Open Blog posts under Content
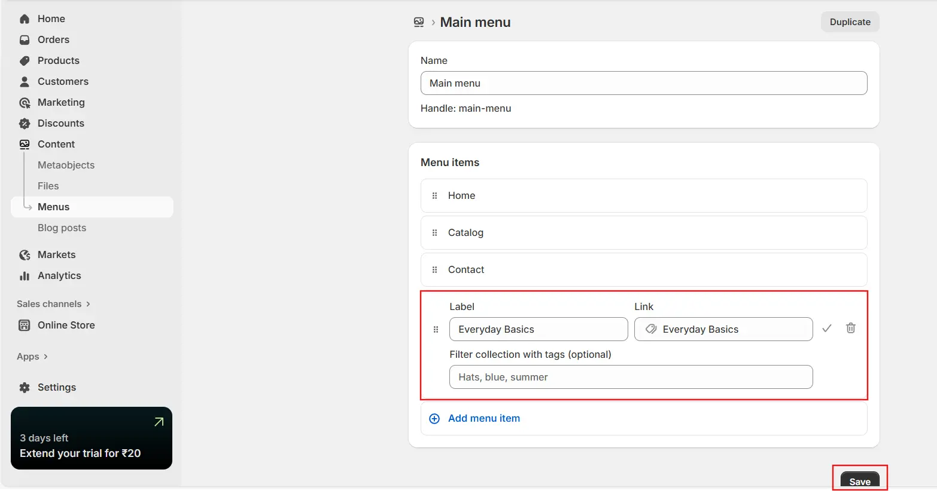This screenshot has height=491, width=937. click(62, 228)
